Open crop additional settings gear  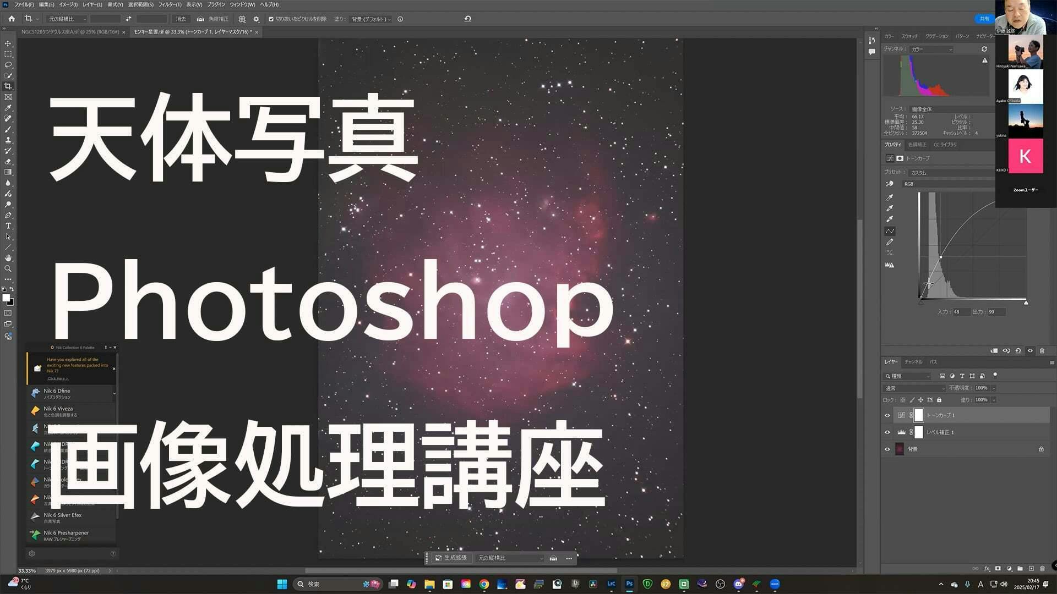[256, 19]
